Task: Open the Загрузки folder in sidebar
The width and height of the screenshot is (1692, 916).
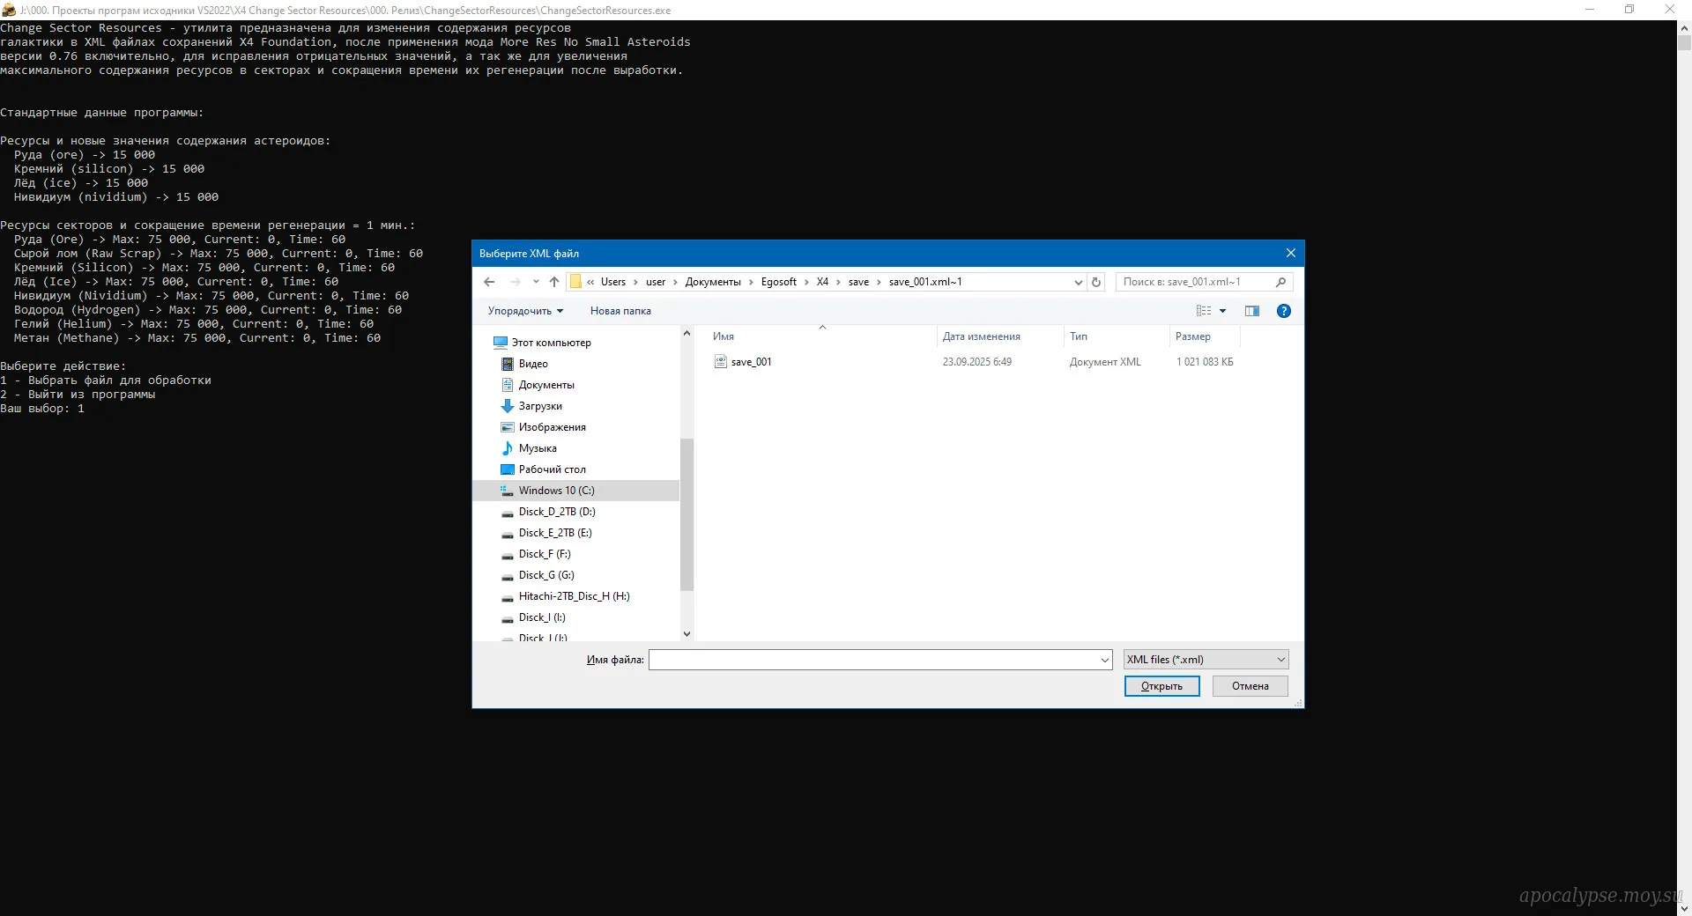Action: [x=539, y=406]
